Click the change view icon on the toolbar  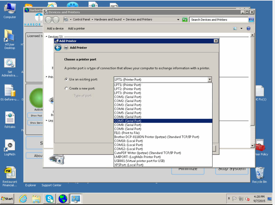(234, 28)
